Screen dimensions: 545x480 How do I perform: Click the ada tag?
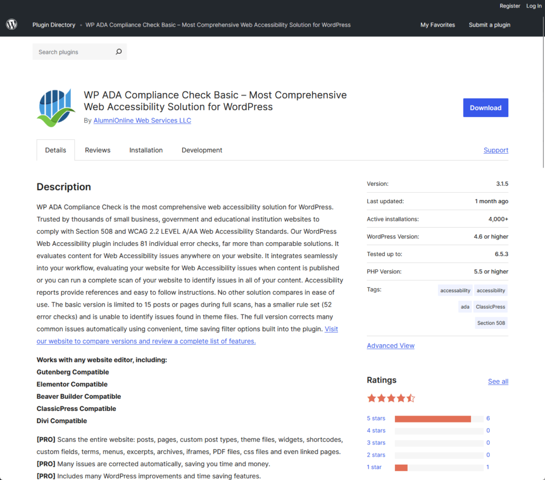point(465,307)
